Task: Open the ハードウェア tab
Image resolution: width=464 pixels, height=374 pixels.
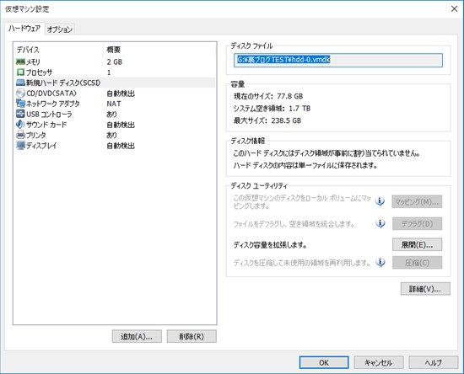Action: [24, 29]
